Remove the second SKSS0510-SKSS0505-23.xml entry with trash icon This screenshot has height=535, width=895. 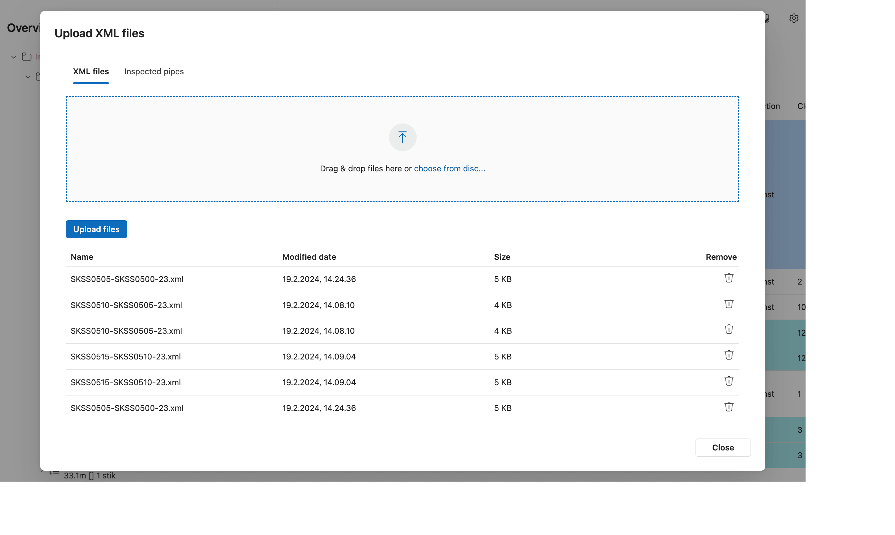tap(729, 329)
